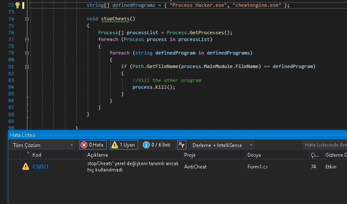This screenshot has width=347, height=204.
Task: Open the CS8321 warning code link
Action: click(x=40, y=167)
